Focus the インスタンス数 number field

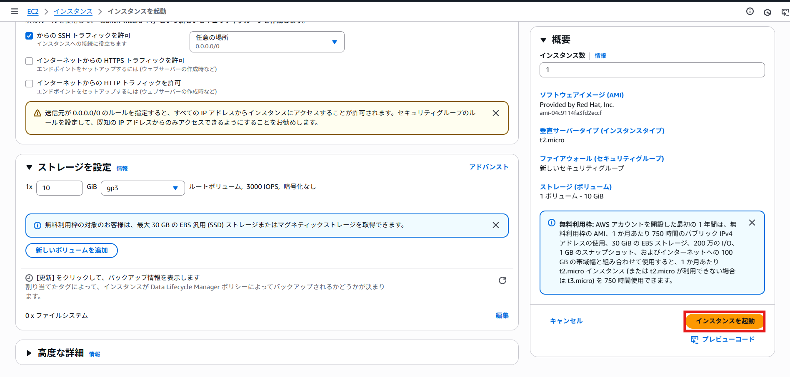pyautogui.click(x=652, y=70)
